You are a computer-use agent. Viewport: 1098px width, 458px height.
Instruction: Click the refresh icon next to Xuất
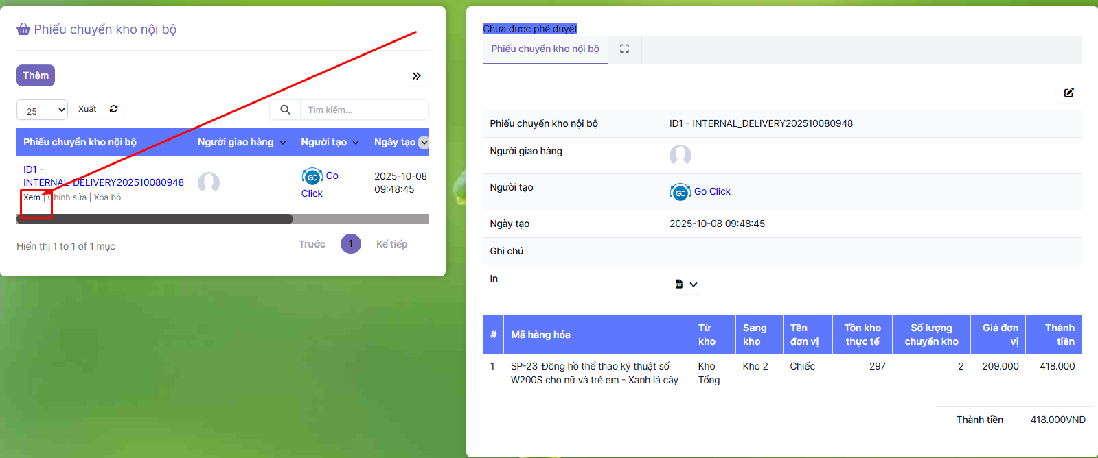click(114, 109)
